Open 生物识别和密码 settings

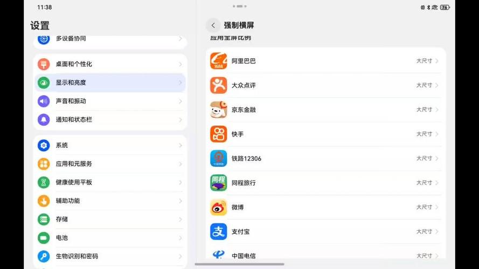tap(110, 256)
